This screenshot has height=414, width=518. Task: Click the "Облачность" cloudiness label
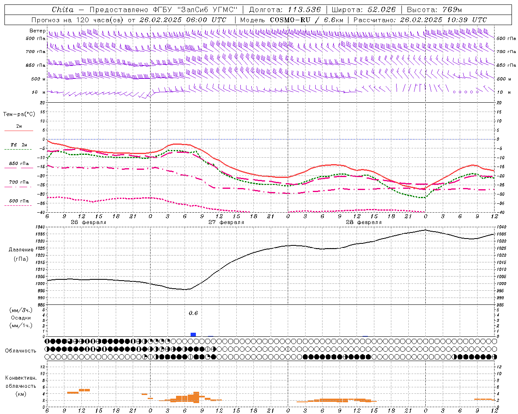pyautogui.click(x=21, y=351)
